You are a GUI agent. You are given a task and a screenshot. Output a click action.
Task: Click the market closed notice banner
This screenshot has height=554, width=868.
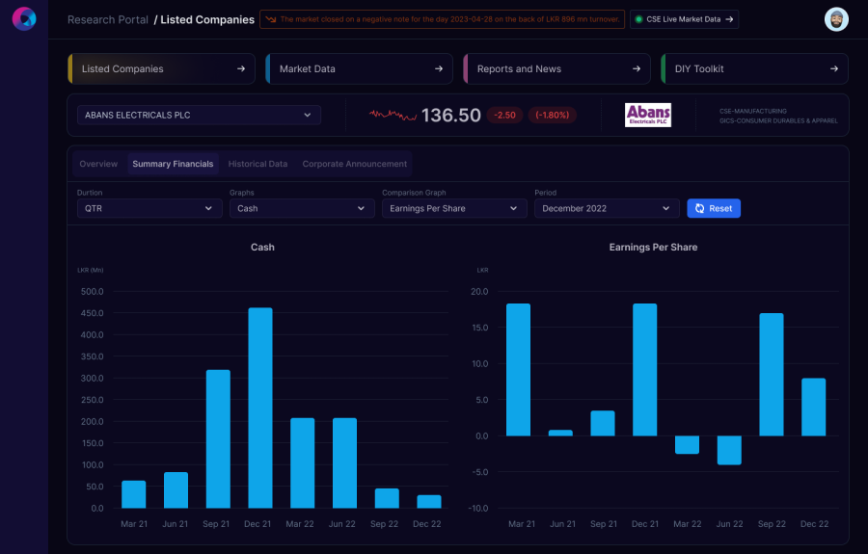click(x=442, y=19)
